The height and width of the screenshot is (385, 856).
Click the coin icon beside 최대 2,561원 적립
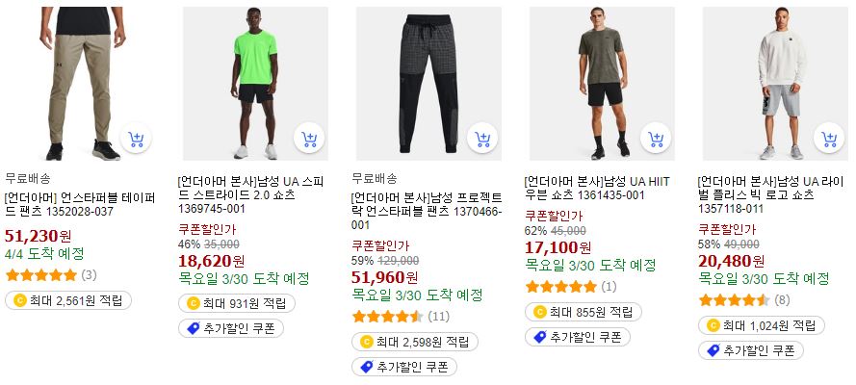click(20, 300)
